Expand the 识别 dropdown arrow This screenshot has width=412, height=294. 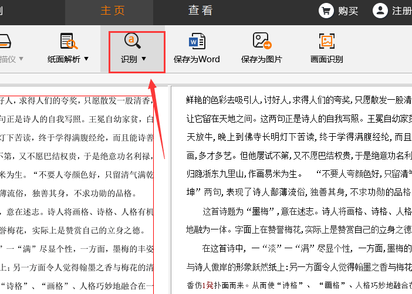pos(144,59)
